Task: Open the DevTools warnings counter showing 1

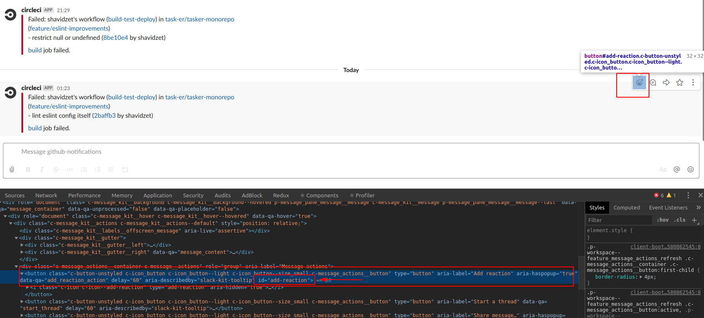Action: [x=671, y=195]
